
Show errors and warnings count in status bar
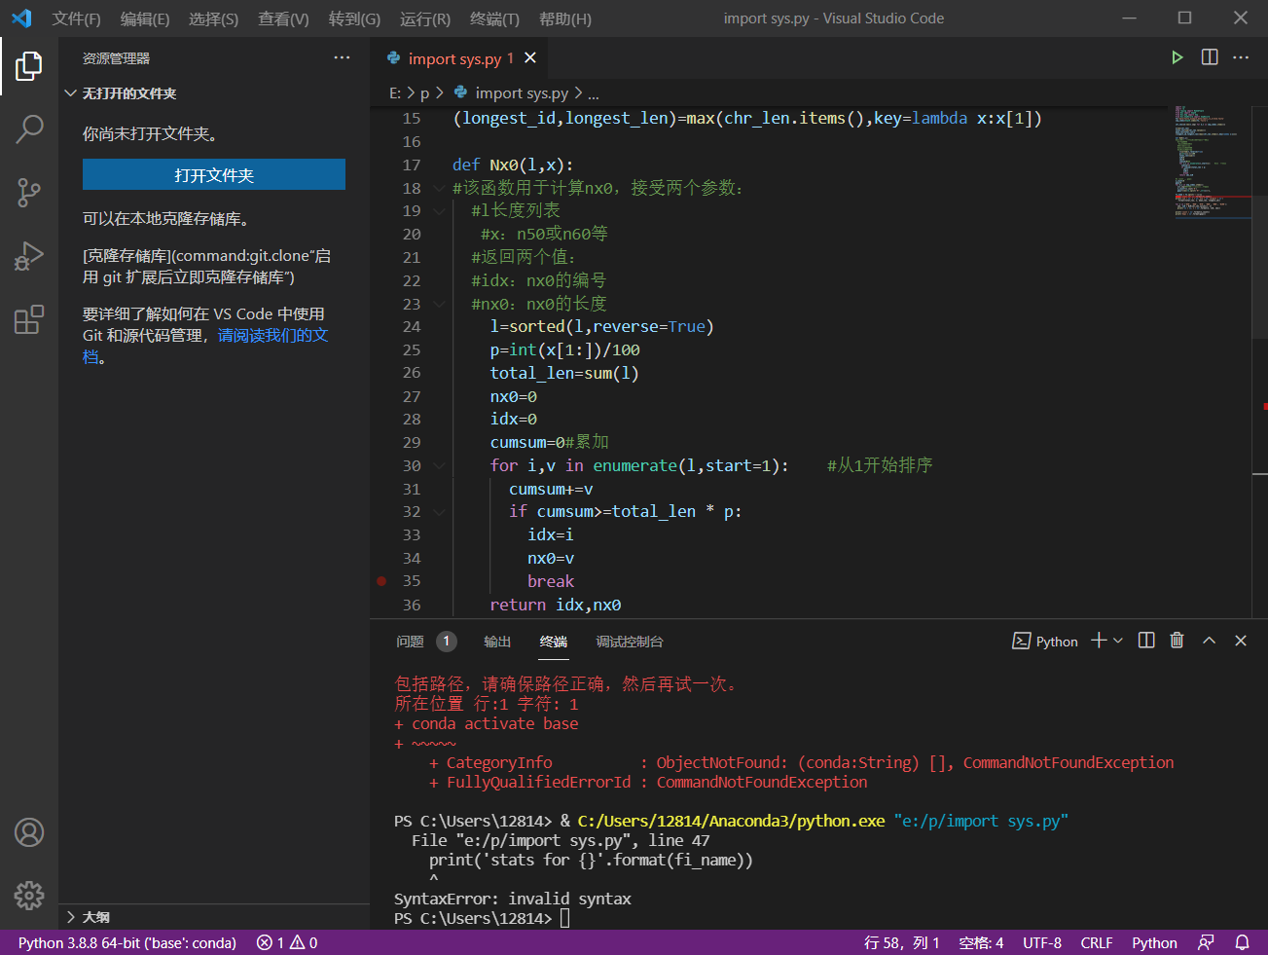[287, 942]
